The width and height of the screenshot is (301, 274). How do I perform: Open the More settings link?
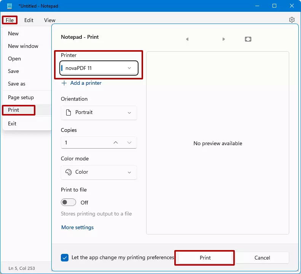[x=77, y=227]
